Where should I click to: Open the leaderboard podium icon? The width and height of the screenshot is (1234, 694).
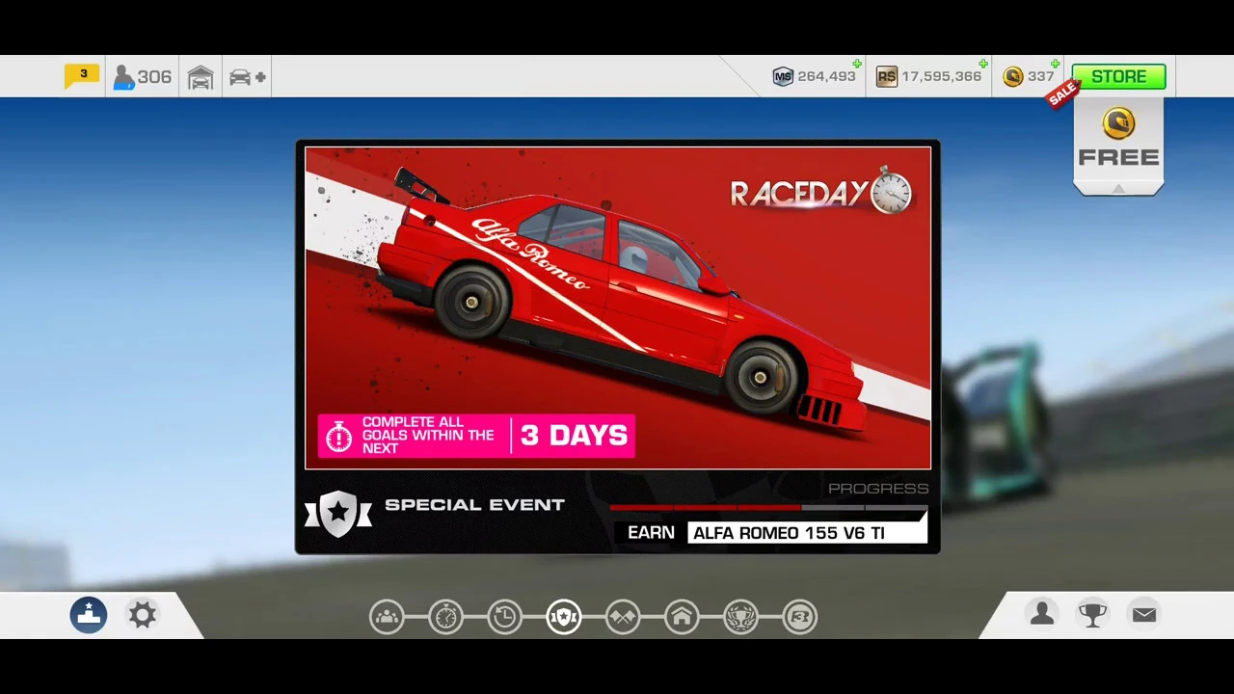pyautogui.click(x=89, y=615)
